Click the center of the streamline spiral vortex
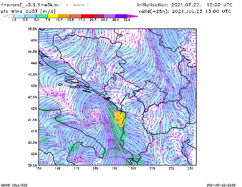242x187 pixels. (95, 114)
